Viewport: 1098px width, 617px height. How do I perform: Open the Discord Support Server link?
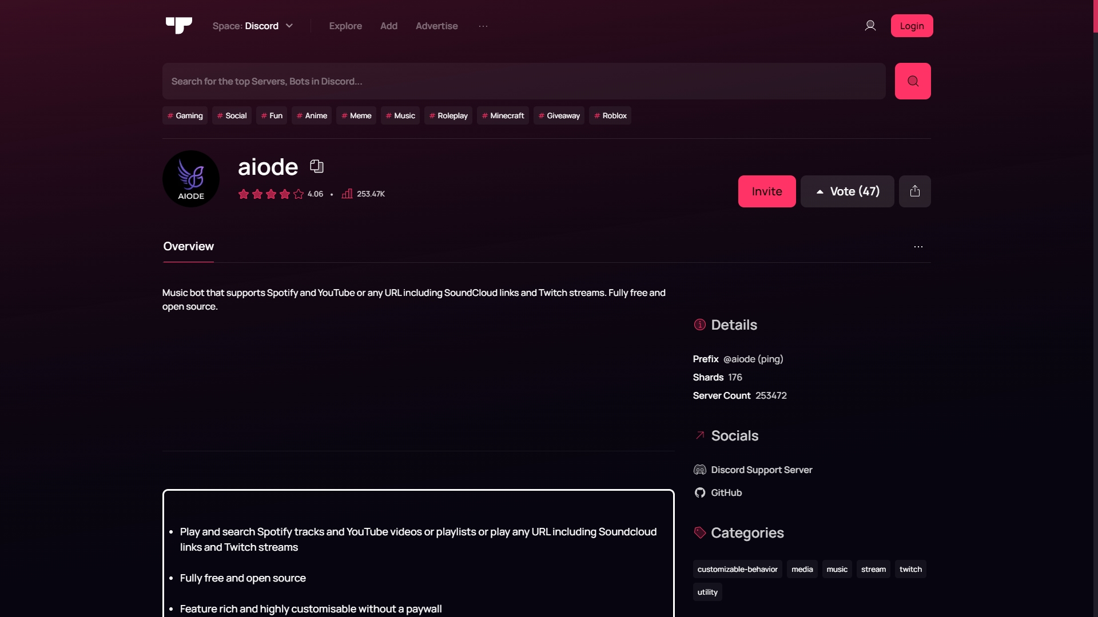click(x=762, y=470)
